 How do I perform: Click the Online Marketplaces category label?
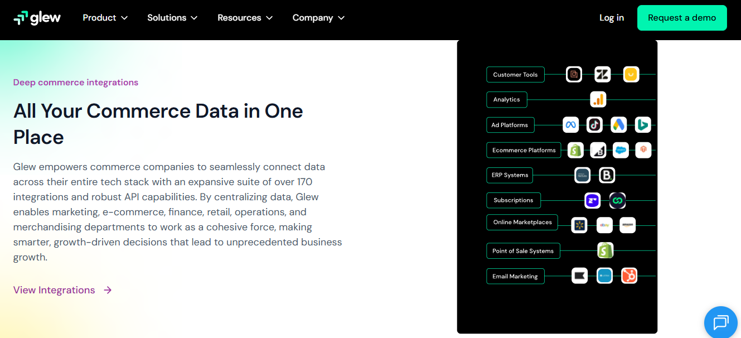click(522, 222)
